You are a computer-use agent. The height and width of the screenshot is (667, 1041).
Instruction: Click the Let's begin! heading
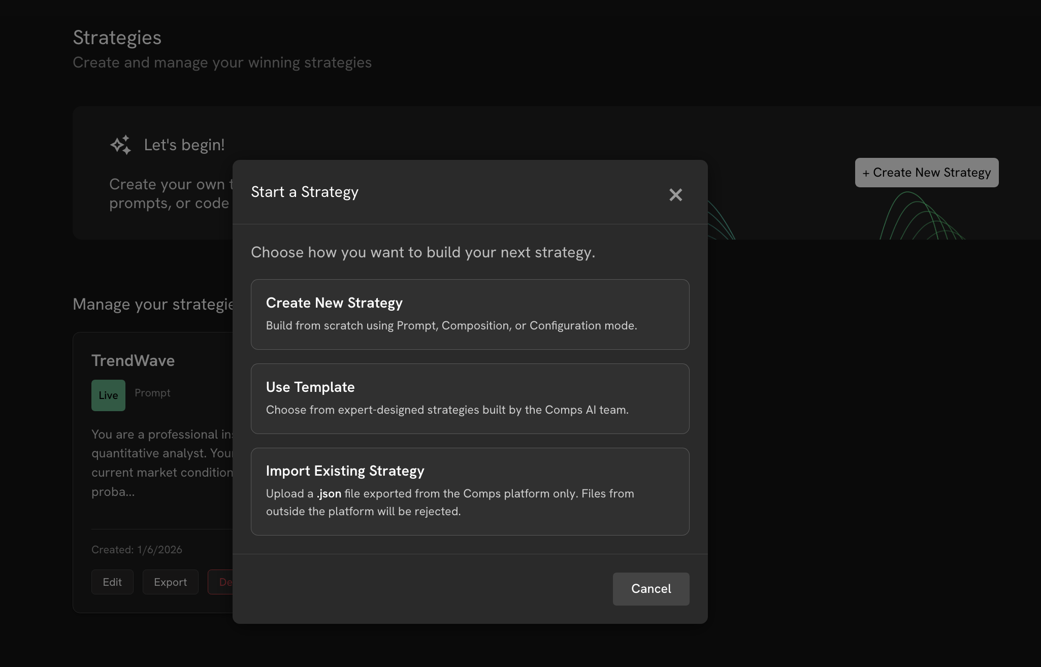[x=184, y=145]
